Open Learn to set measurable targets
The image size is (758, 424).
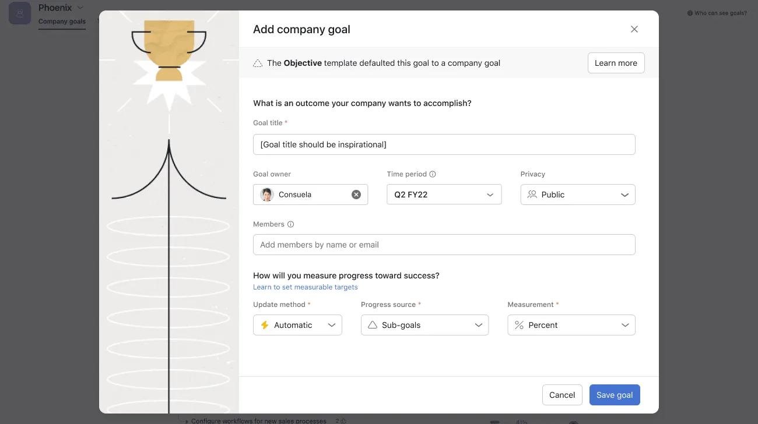(305, 287)
